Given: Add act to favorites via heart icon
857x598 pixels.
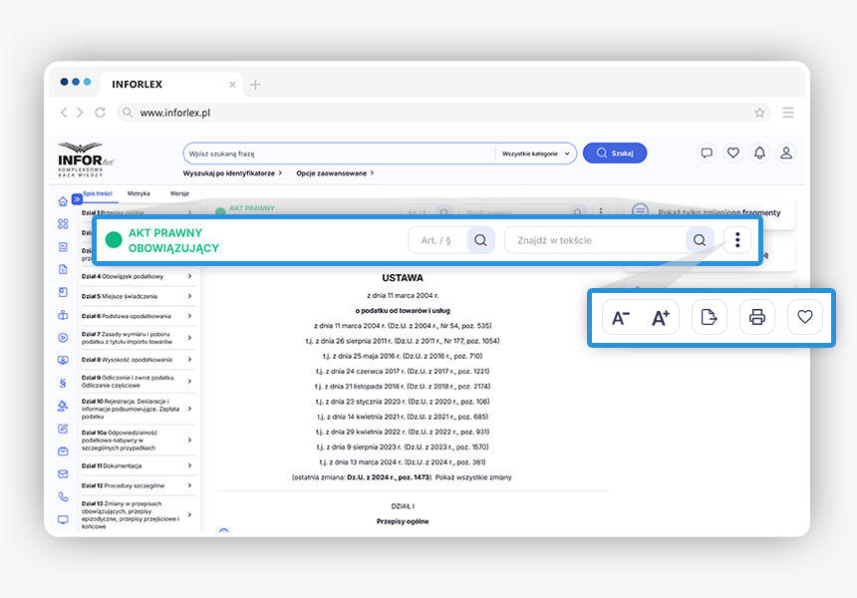Looking at the screenshot, I should [805, 318].
